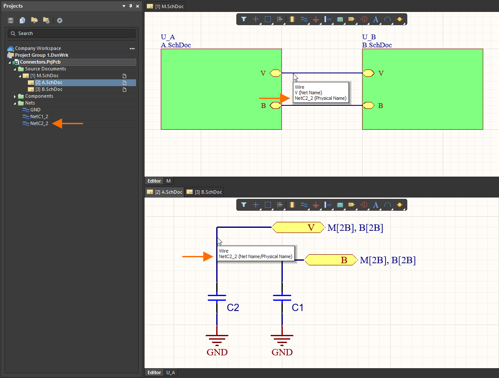Click the Search field in Projects panel
This screenshot has height=378, width=499.
pos(72,33)
